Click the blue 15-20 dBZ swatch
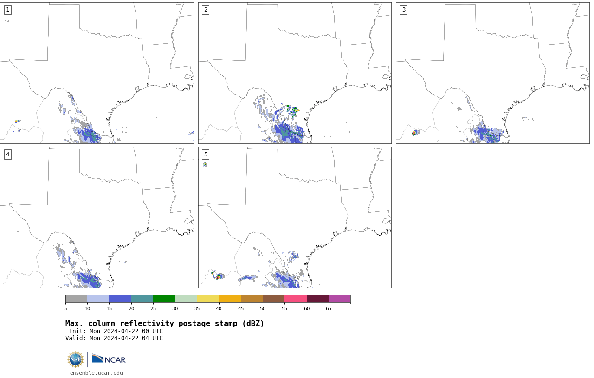 click(x=120, y=299)
